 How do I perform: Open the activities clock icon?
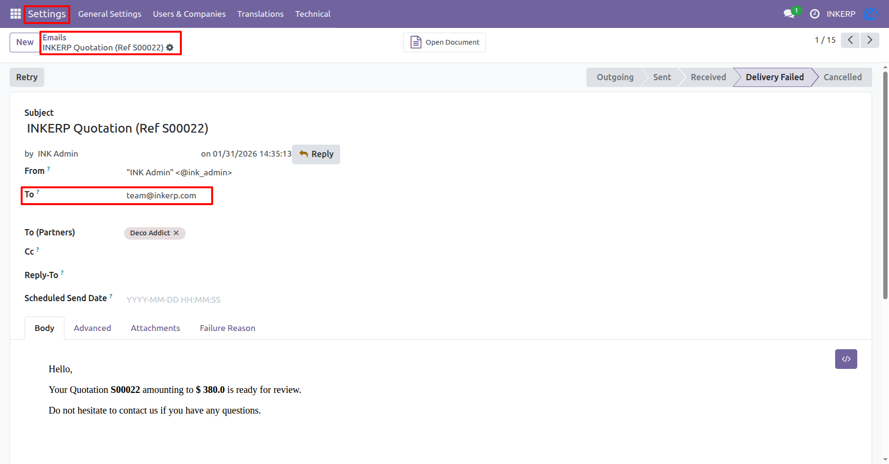pos(814,14)
